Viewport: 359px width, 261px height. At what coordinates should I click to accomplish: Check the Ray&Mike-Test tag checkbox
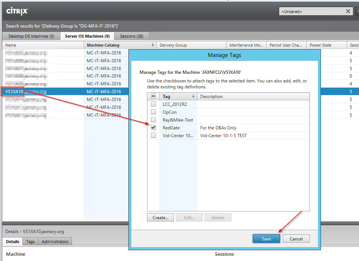[153, 120]
